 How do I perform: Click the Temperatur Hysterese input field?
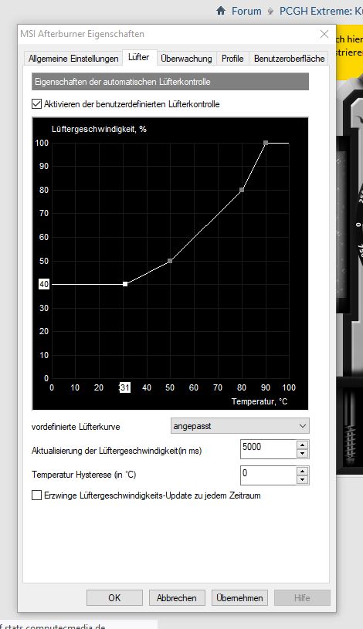(x=269, y=475)
